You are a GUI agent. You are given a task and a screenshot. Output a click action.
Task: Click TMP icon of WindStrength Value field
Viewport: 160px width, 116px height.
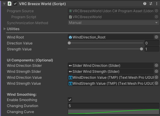[x=70, y=83]
